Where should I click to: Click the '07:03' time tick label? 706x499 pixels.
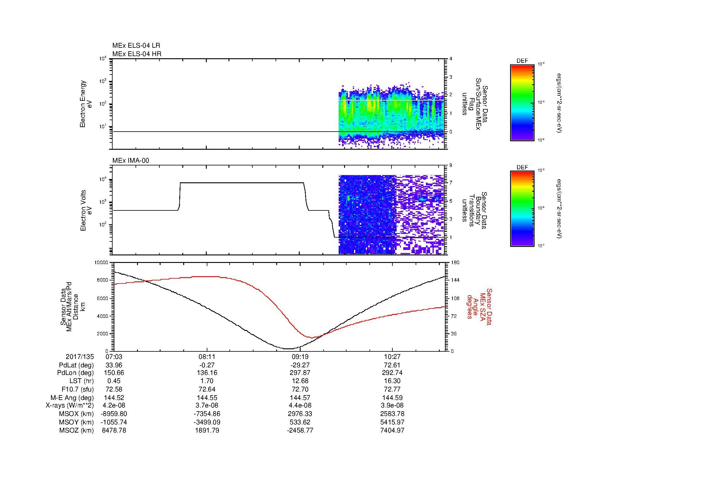[114, 357]
